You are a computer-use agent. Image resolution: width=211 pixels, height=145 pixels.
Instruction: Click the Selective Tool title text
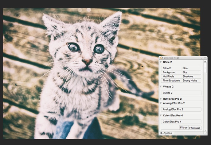click(x=171, y=58)
